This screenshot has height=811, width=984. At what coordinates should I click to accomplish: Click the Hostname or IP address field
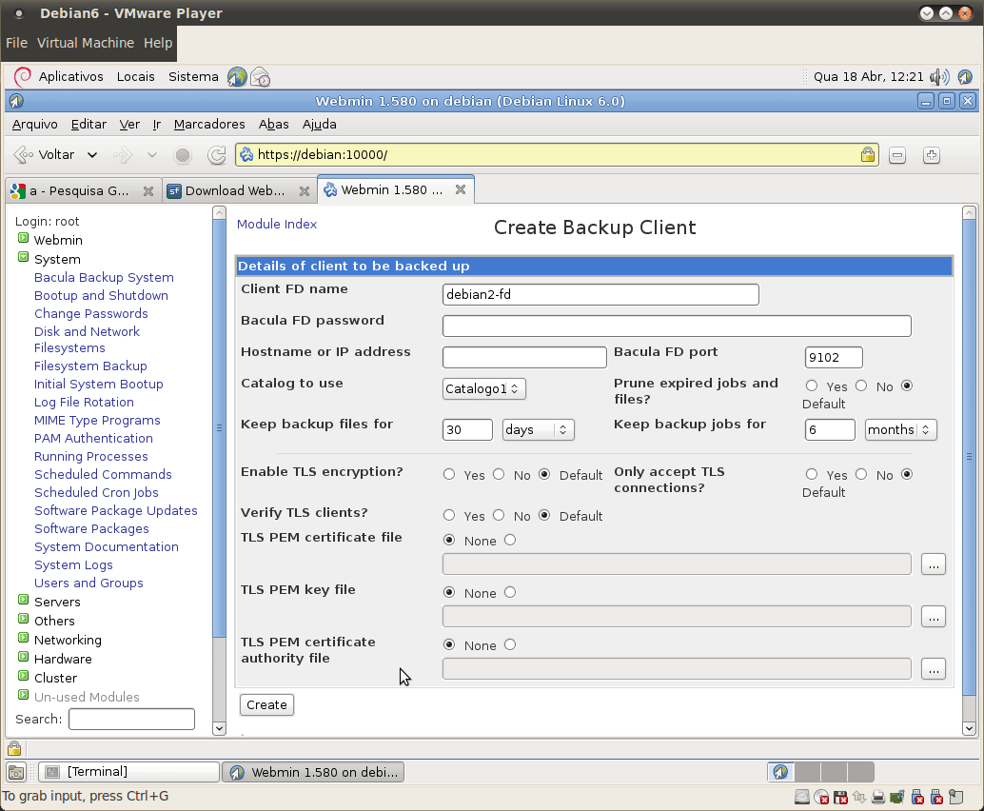pos(524,357)
